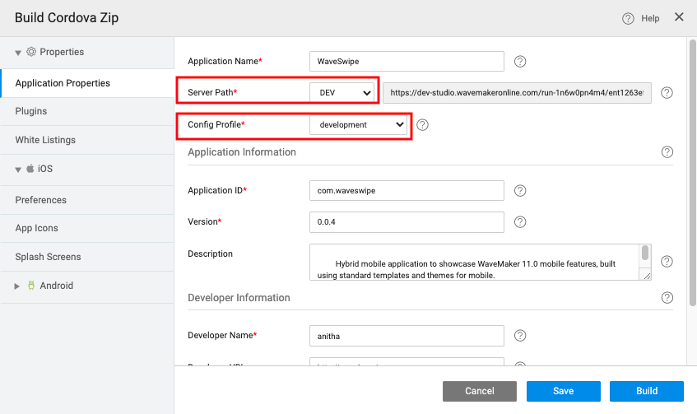
Task: Click help icon next to Application Name
Action: pyautogui.click(x=520, y=62)
